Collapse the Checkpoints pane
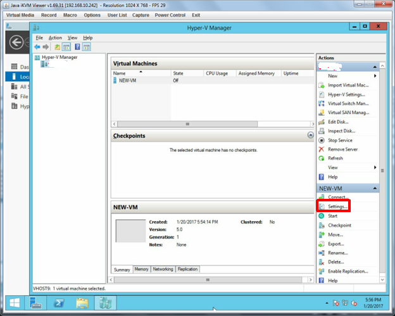 (x=311, y=135)
